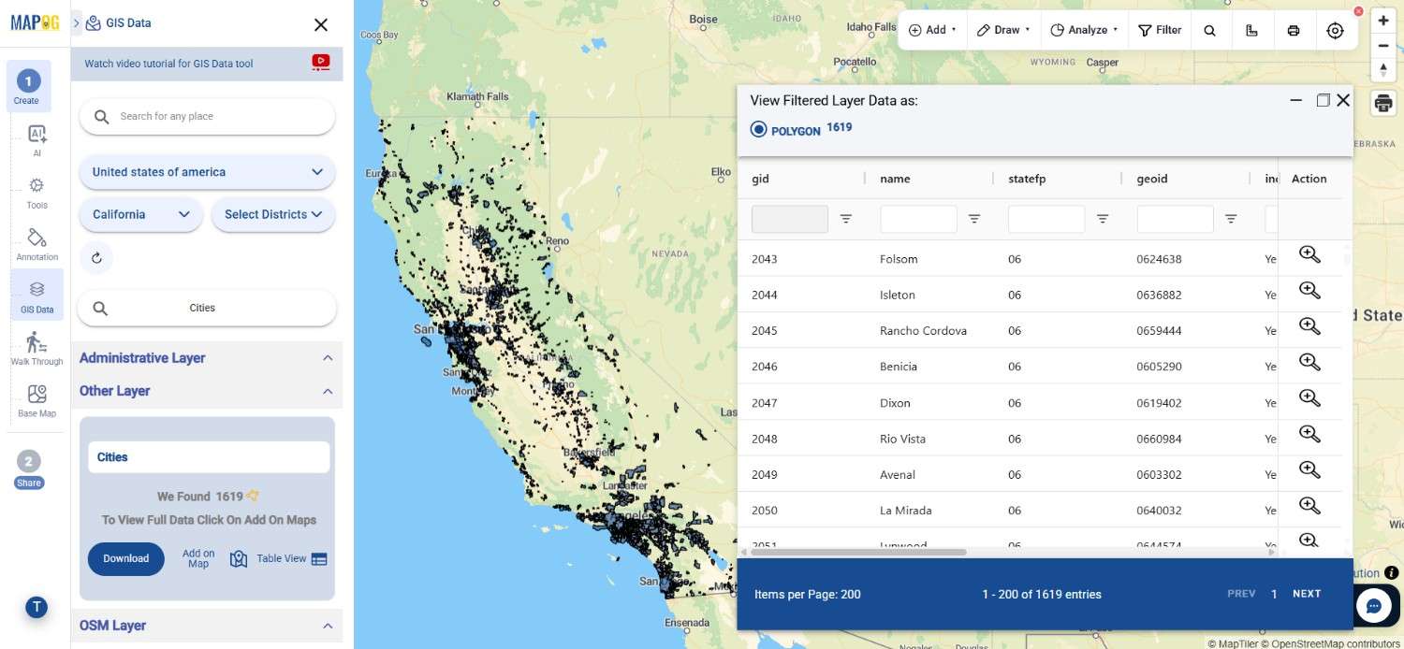Click the statefp column filter input

[x=1046, y=219]
